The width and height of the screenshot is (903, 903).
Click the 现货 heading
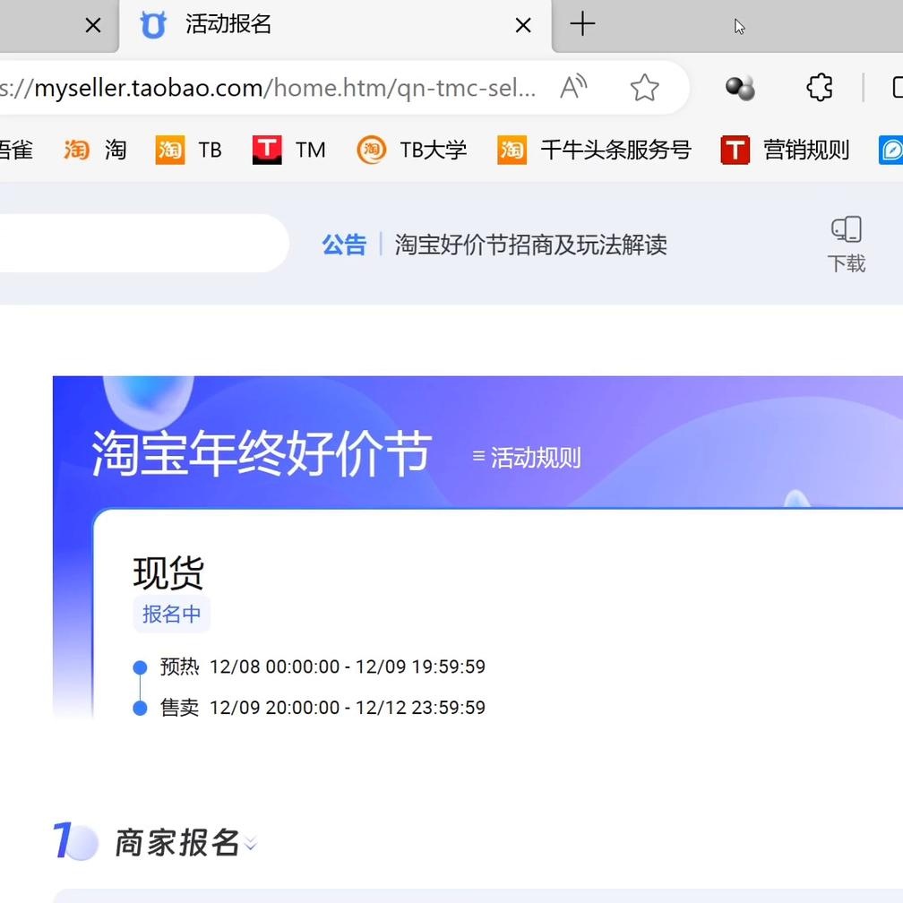pos(168,572)
